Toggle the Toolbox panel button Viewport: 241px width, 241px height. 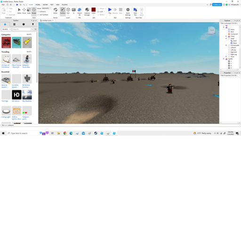63,11
